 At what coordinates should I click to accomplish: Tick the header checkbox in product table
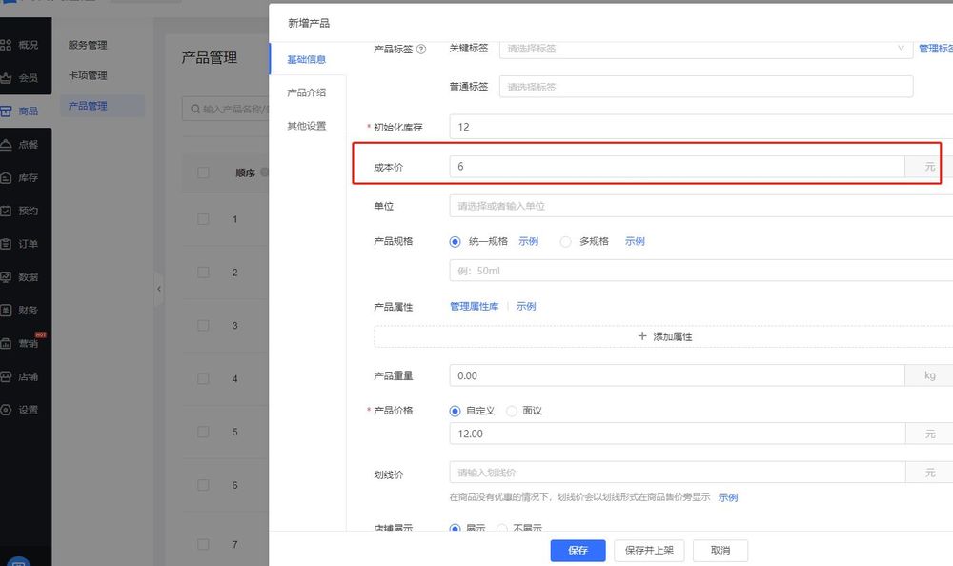point(203,173)
